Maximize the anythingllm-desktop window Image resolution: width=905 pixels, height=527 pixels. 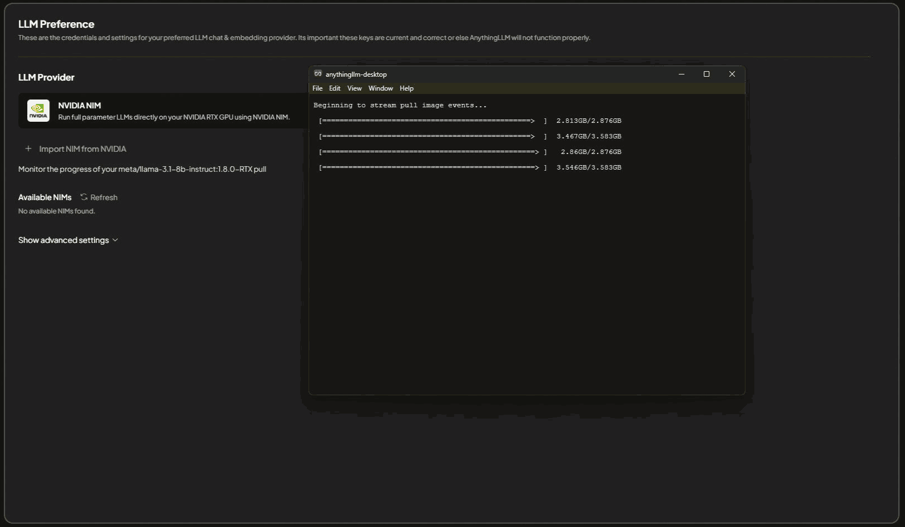(x=707, y=74)
